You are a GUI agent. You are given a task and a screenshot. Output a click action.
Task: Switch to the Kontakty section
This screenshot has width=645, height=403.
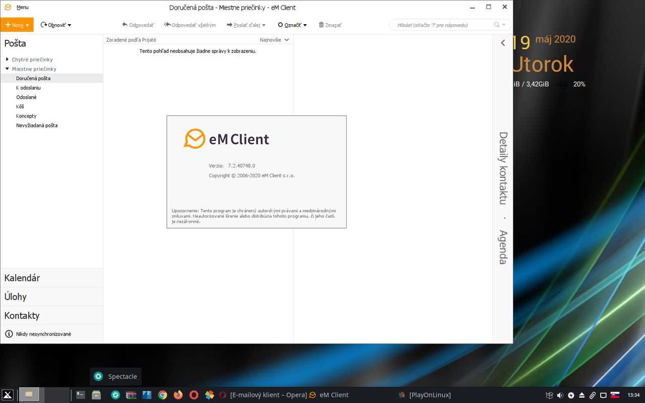pos(51,315)
